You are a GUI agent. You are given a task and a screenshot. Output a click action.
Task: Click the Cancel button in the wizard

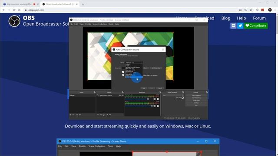click(x=160, y=88)
